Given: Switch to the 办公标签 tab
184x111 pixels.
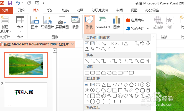Looking at the screenshot, I should tap(152, 10).
